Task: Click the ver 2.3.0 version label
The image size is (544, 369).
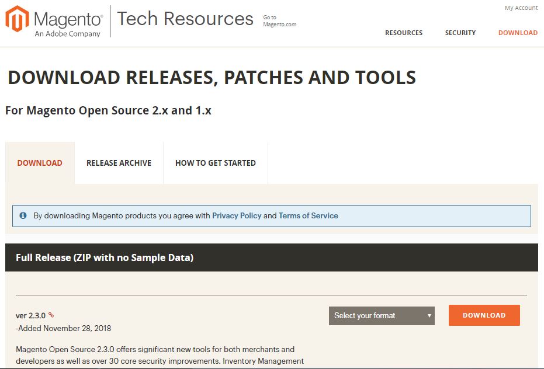Action: point(30,316)
